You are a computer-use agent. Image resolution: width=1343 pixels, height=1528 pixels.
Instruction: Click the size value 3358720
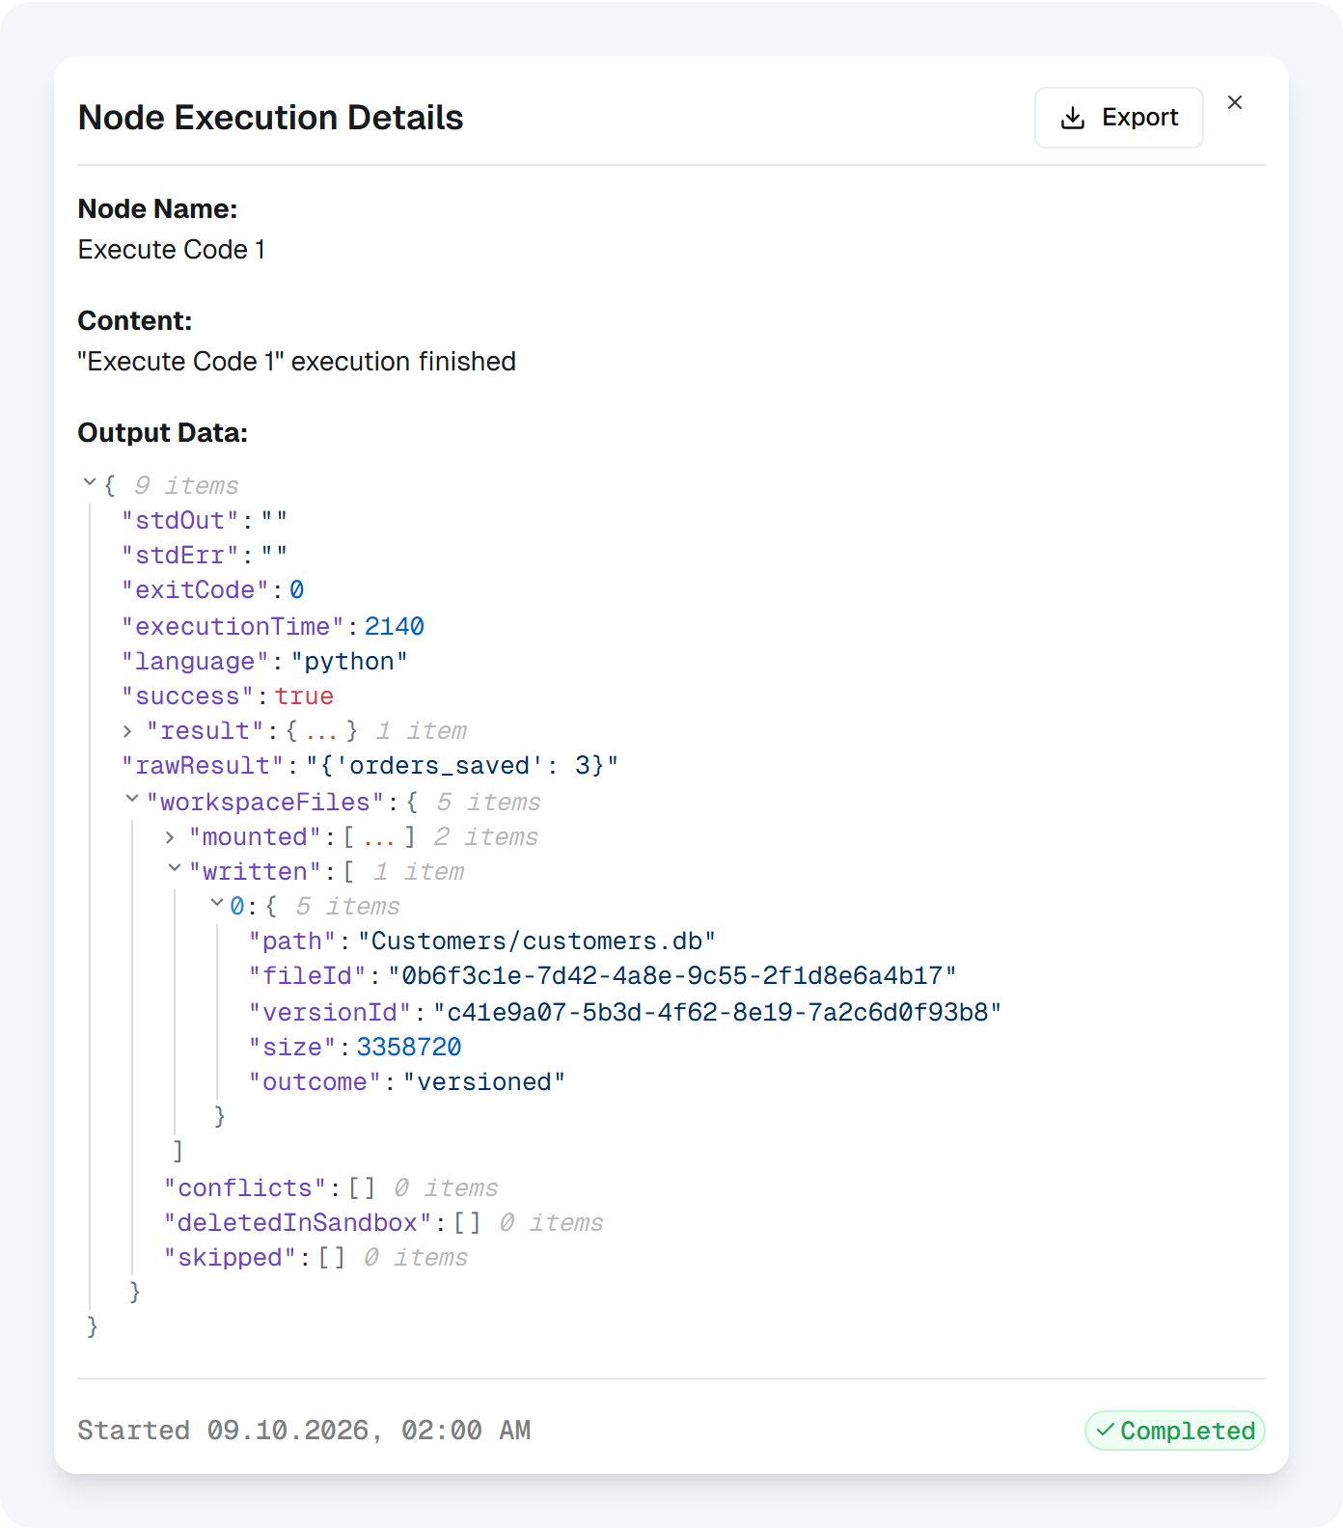point(409,1048)
